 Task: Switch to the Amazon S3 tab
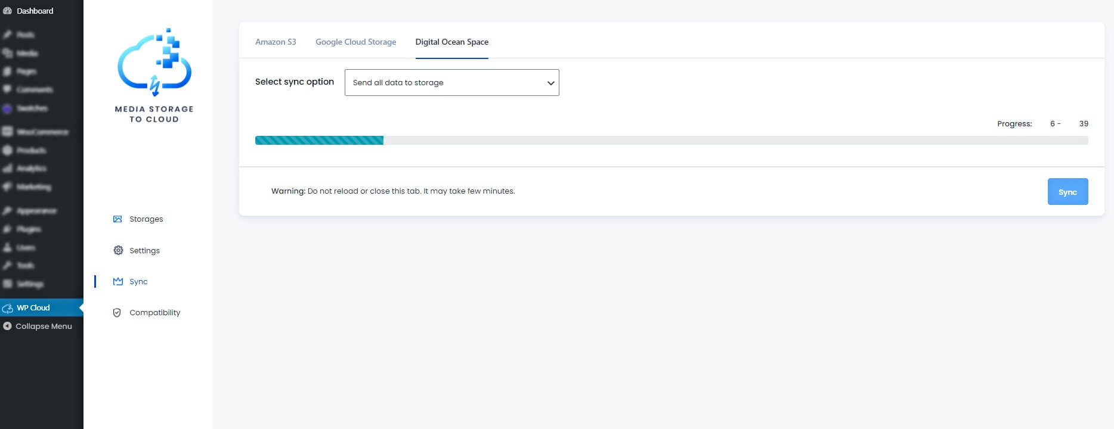point(276,42)
